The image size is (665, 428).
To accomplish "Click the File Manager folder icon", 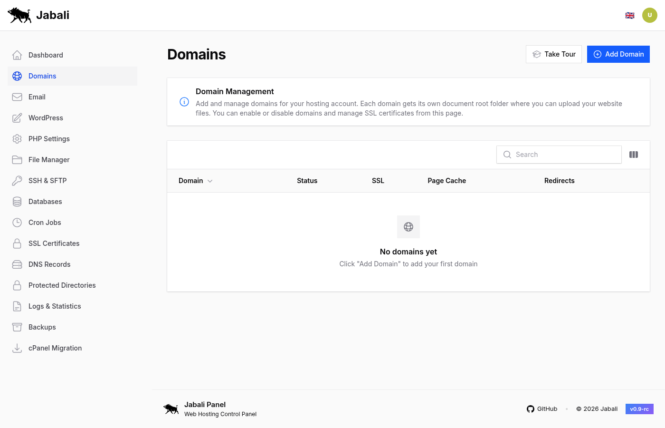I will pyautogui.click(x=17, y=159).
